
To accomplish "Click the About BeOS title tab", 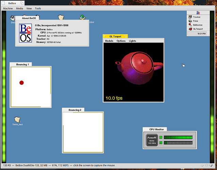I will pyautogui.click(x=28, y=18).
